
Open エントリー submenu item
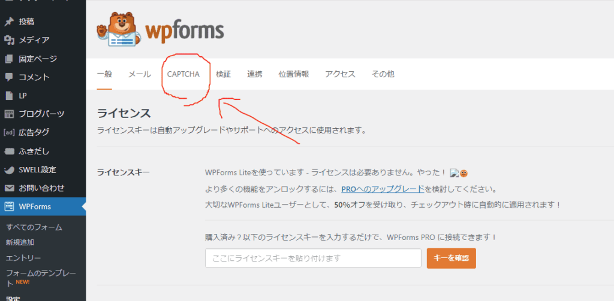[23, 258]
